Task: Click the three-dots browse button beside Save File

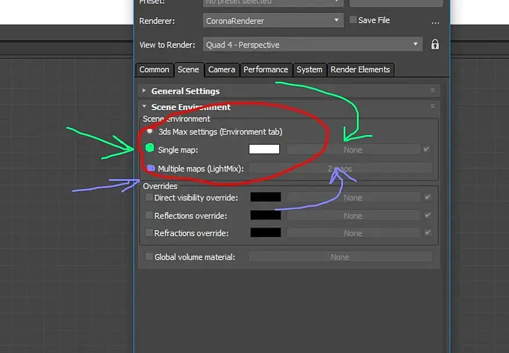Action: 435,23
